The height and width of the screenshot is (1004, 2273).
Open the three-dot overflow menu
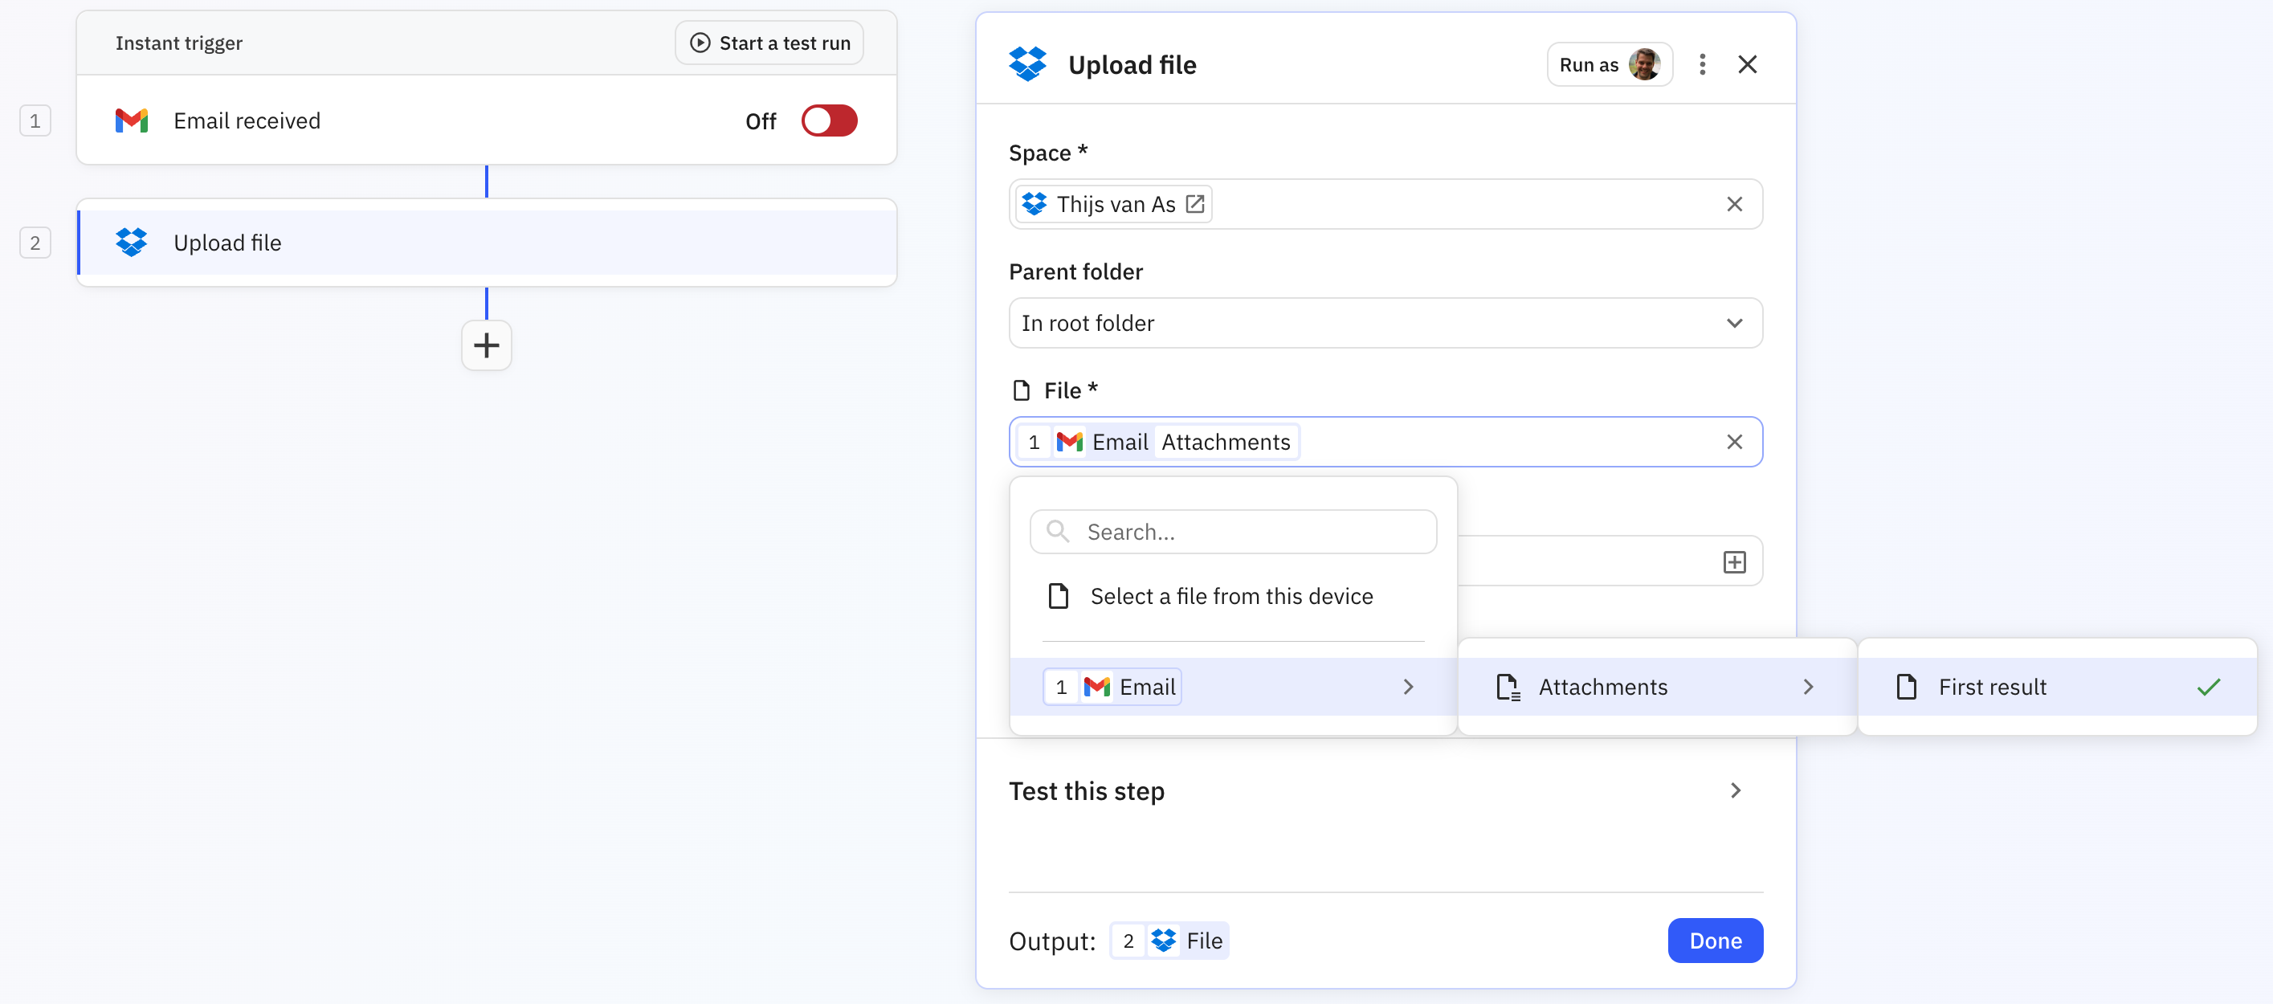click(1702, 63)
